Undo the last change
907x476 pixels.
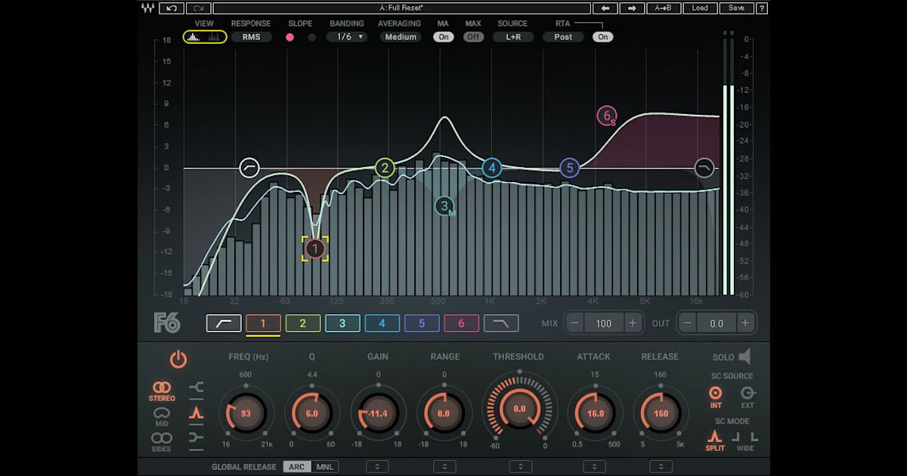pyautogui.click(x=172, y=8)
